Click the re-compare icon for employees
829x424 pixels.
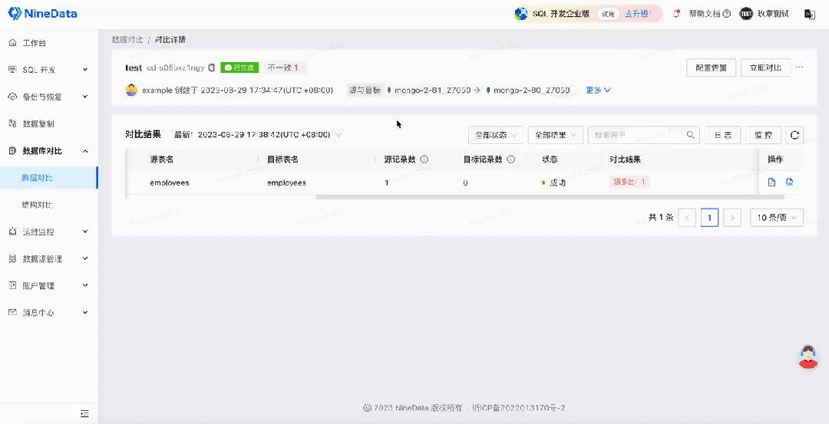pyautogui.click(x=789, y=182)
